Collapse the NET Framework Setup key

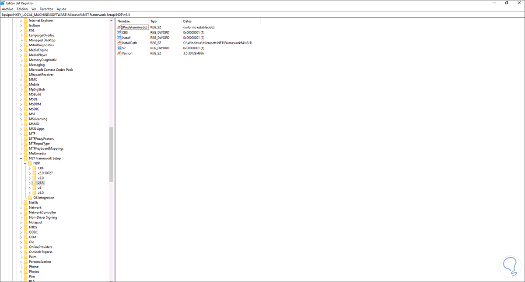(x=21, y=158)
